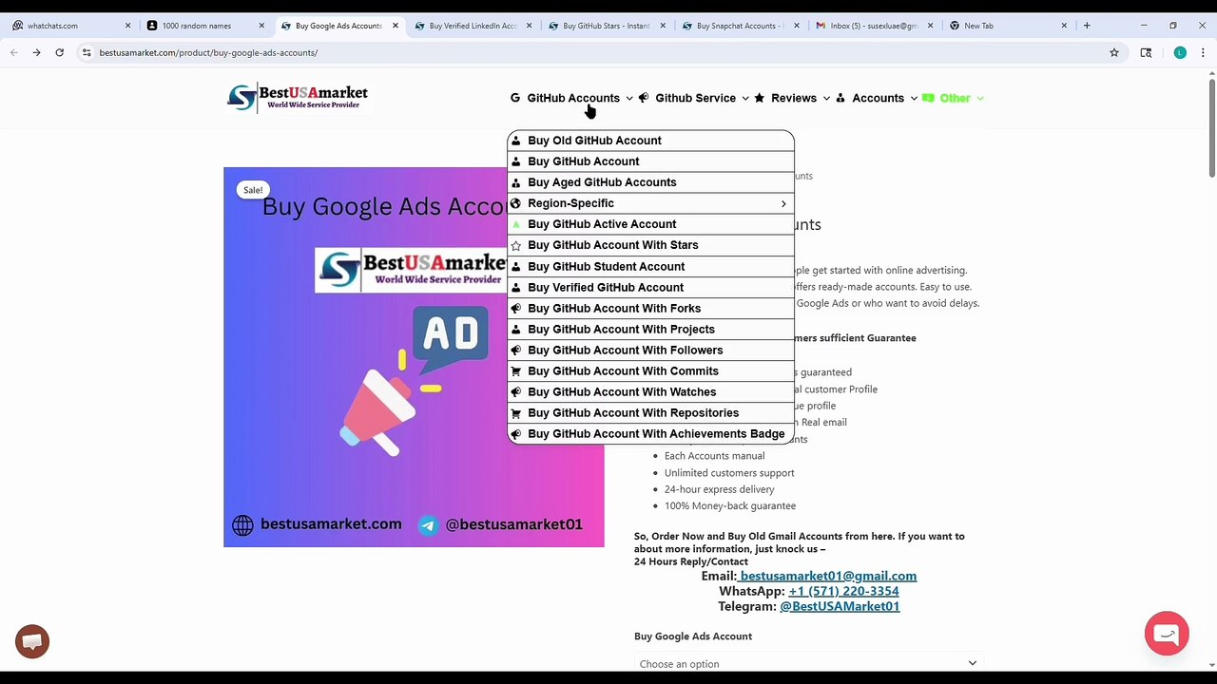The width and height of the screenshot is (1217, 684).
Task: Expand the Reviews nav menu
Action: click(x=794, y=98)
